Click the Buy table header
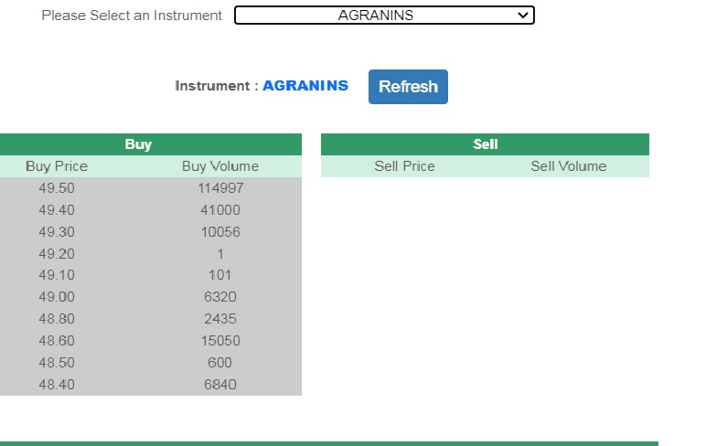This screenshot has height=446, width=706. [138, 144]
